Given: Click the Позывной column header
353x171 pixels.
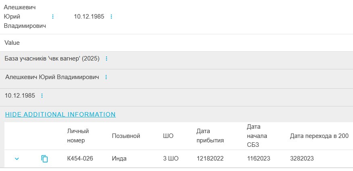Looking at the screenshot, I should click(x=126, y=136).
